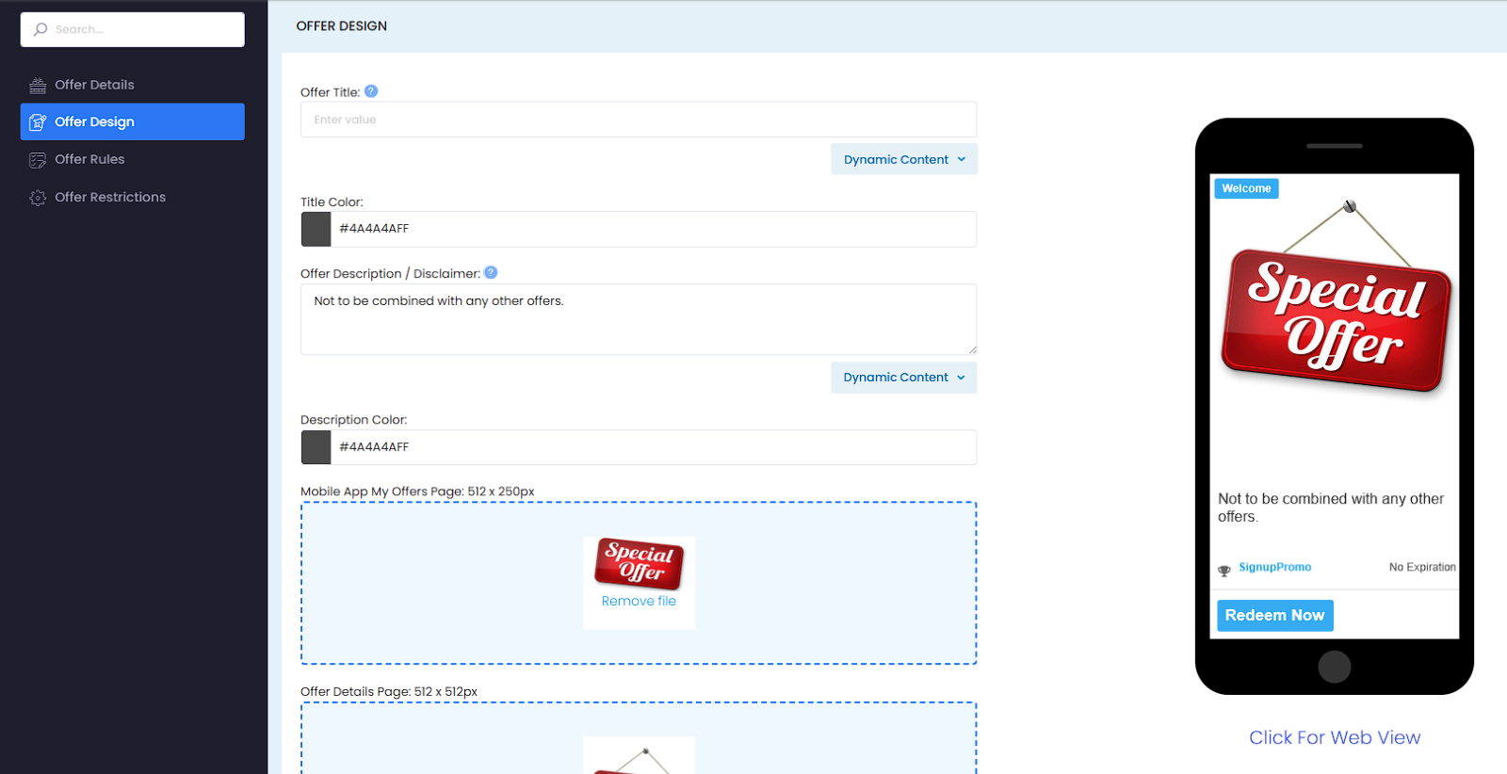Viewport: 1507px width, 774px height.
Task: Click the trophy icon beside SignupPromo
Action: [1224, 571]
